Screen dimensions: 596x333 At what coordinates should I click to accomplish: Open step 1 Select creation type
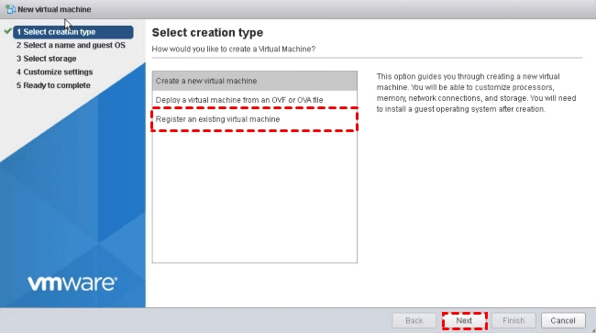click(x=73, y=32)
